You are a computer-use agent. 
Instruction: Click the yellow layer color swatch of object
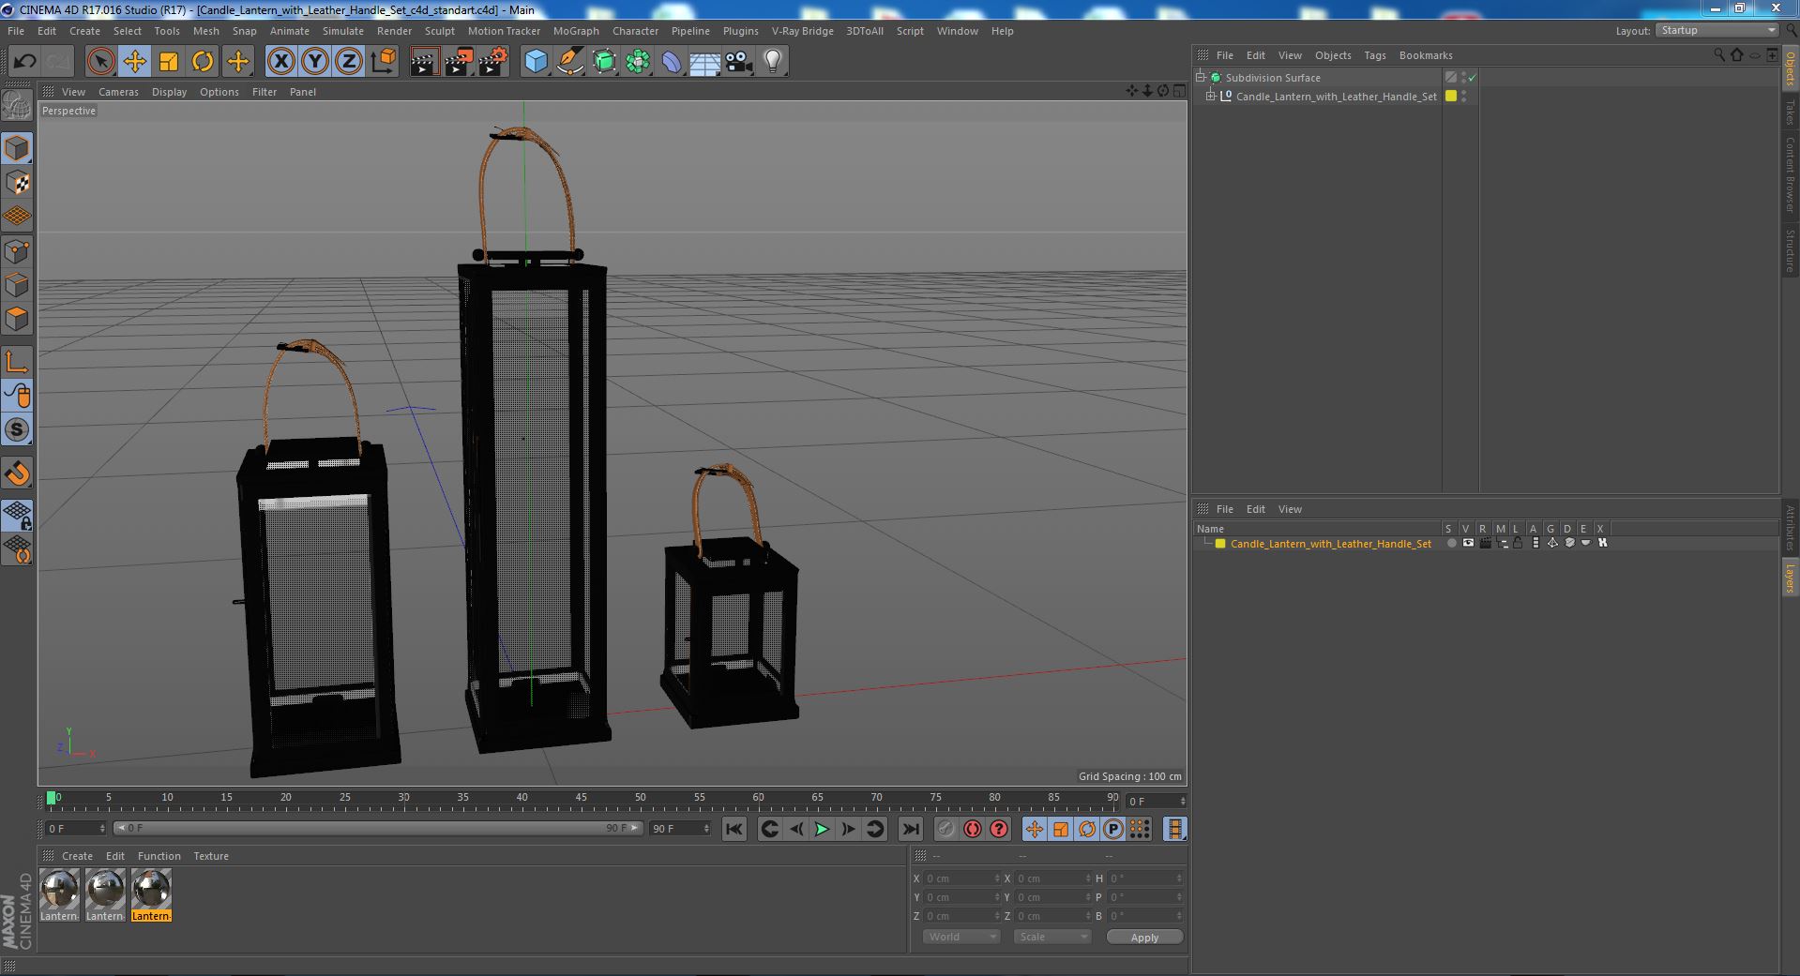(1451, 96)
